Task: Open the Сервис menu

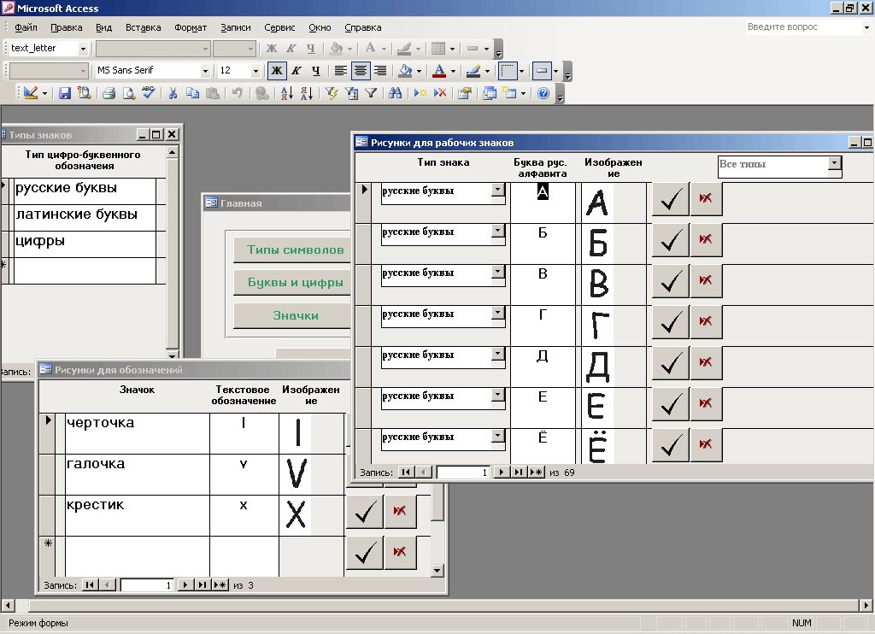Action: pos(280,27)
